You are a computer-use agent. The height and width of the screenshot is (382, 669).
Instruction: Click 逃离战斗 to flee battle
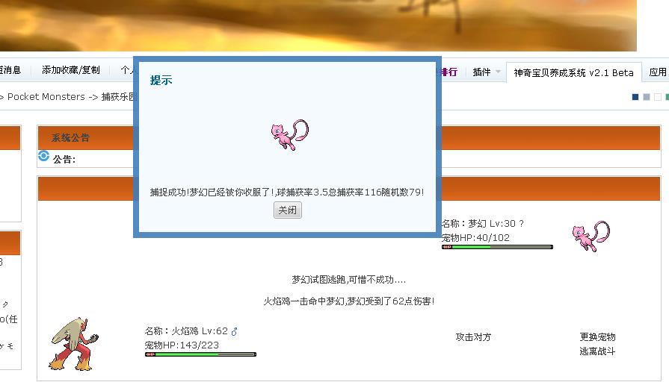(x=597, y=351)
